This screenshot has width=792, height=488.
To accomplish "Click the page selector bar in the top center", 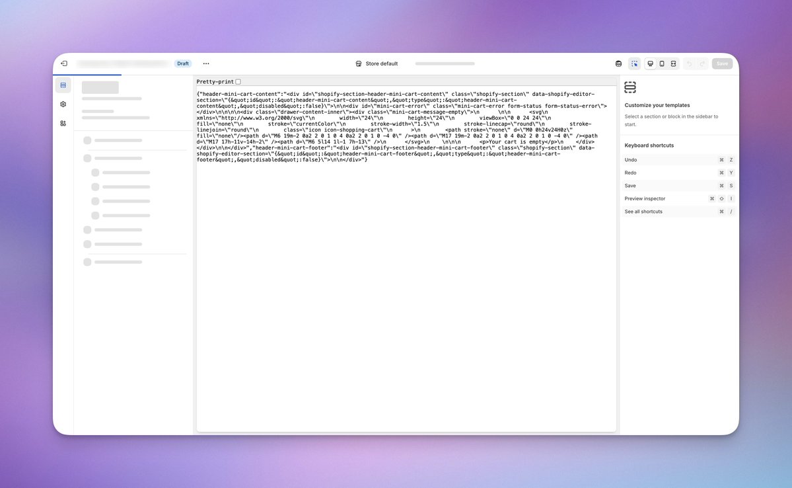I will tap(445, 63).
